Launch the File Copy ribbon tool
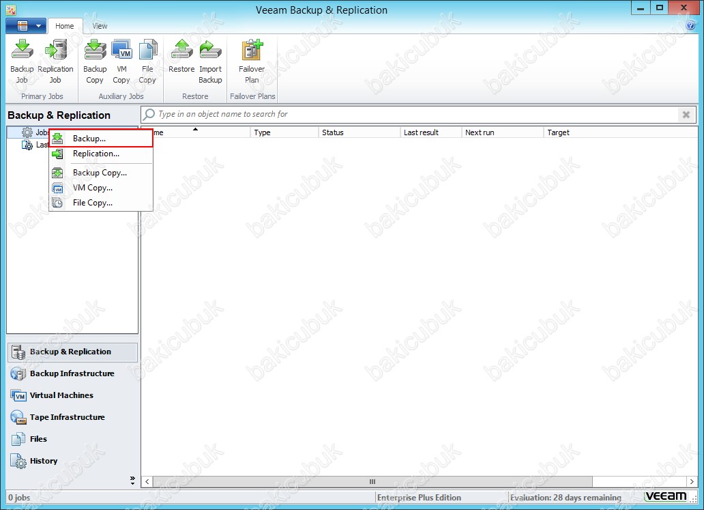The height and width of the screenshot is (510, 704). click(147, 61)
